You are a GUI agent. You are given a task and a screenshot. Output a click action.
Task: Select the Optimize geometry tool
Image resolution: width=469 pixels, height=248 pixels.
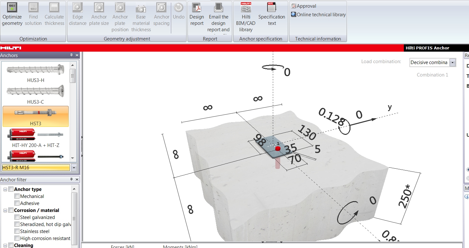pos(12,14)
